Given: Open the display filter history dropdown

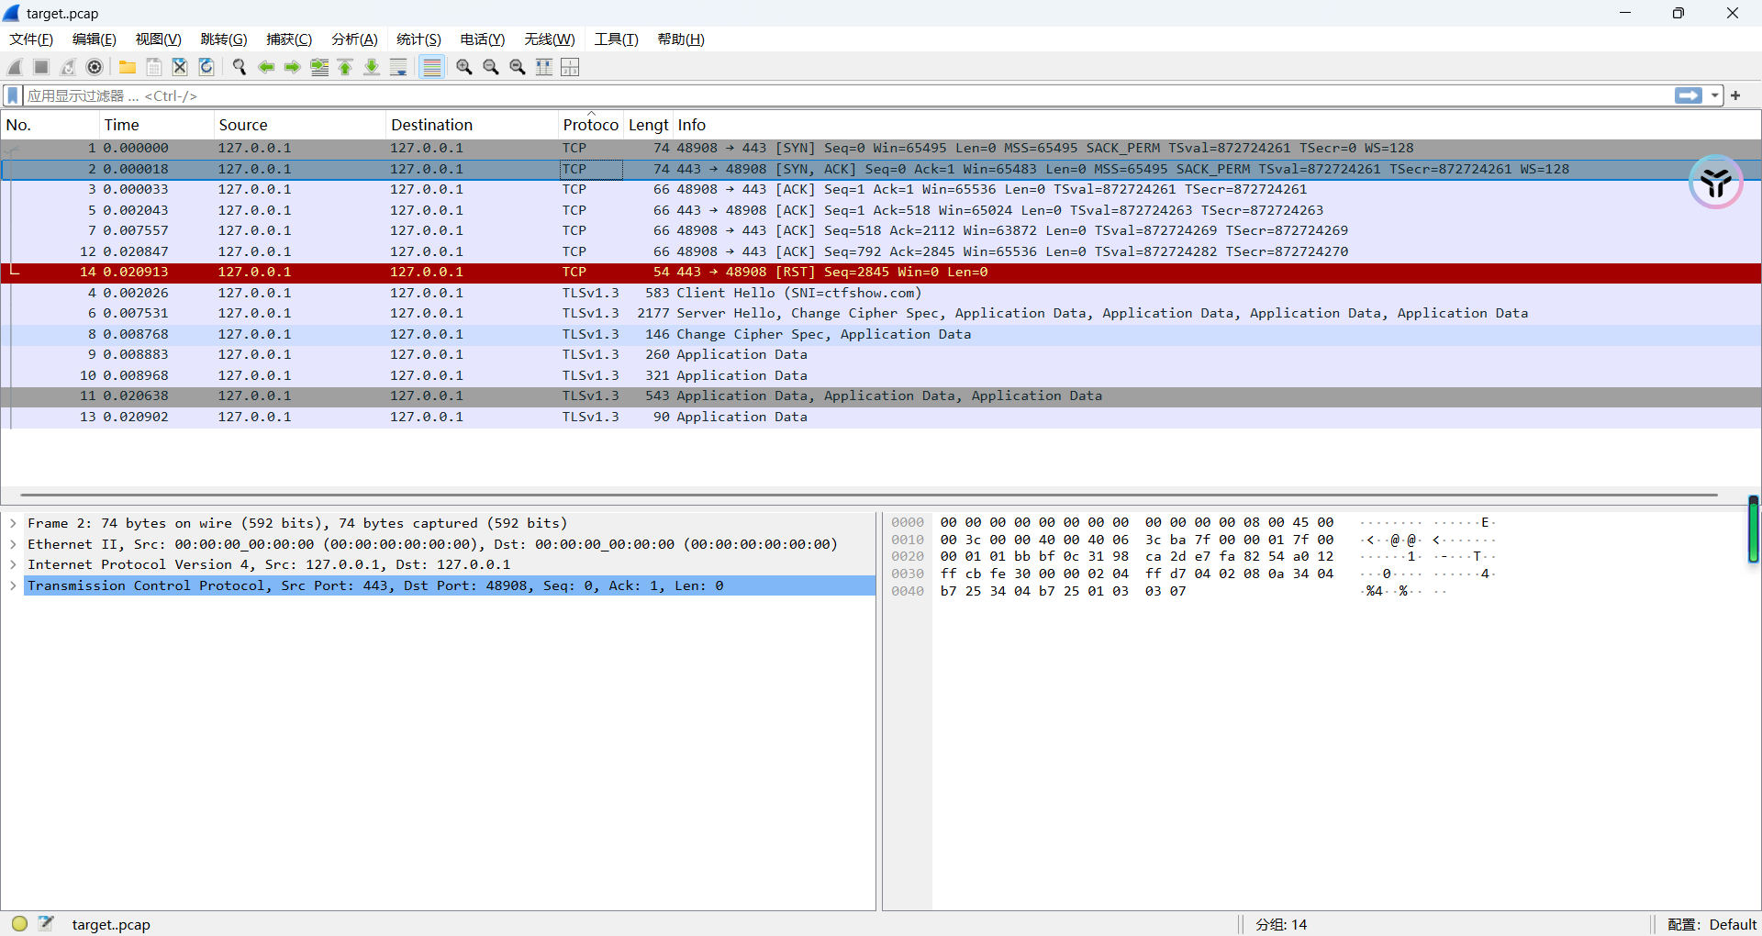Looking at the screenshot, I should (x=1714, y=95).
